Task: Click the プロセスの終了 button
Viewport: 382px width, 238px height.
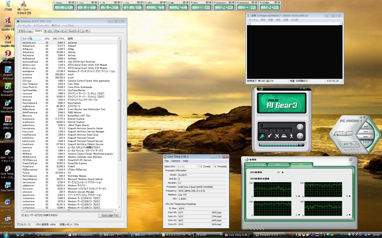Action: click(x=110, y=215)
